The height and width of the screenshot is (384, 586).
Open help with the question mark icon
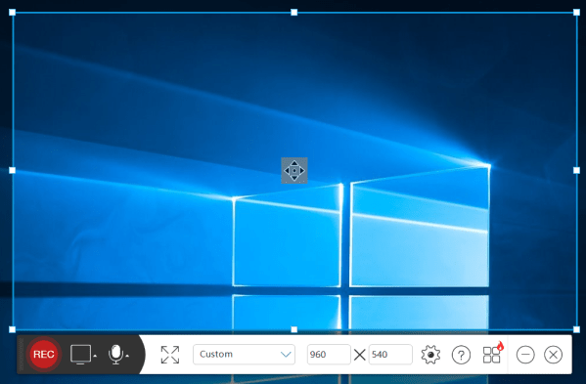coord(461,355)
